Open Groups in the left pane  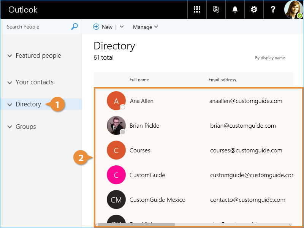(25, 127)
